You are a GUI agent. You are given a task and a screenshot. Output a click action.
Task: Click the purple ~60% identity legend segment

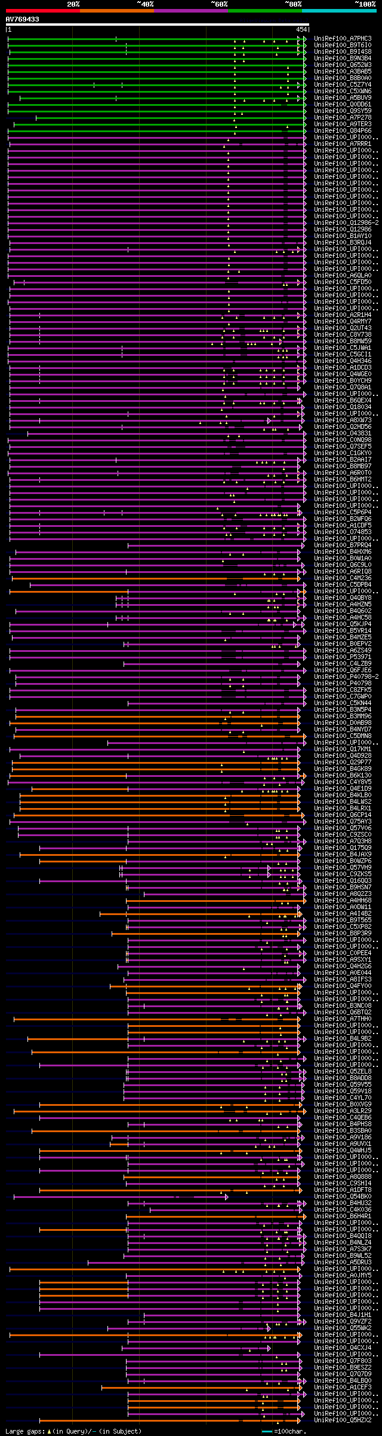191,11
